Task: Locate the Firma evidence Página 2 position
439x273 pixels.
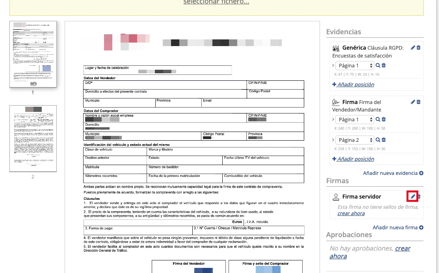Action: (x=378, y=140)
